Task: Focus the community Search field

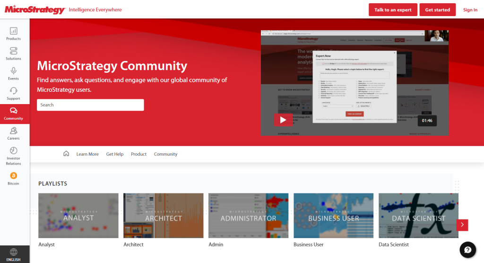Action: pos(90,105)
